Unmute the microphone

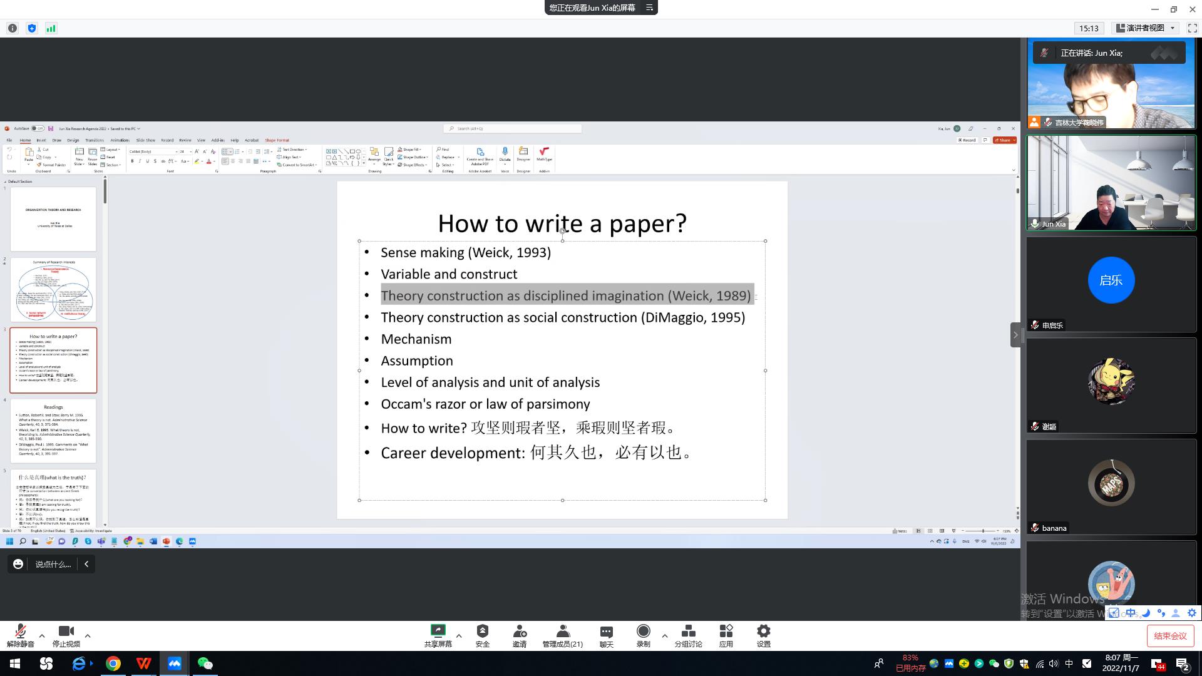pos(20,631)
